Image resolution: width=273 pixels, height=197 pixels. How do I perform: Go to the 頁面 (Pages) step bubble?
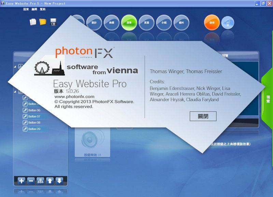(x=147, y=23)
